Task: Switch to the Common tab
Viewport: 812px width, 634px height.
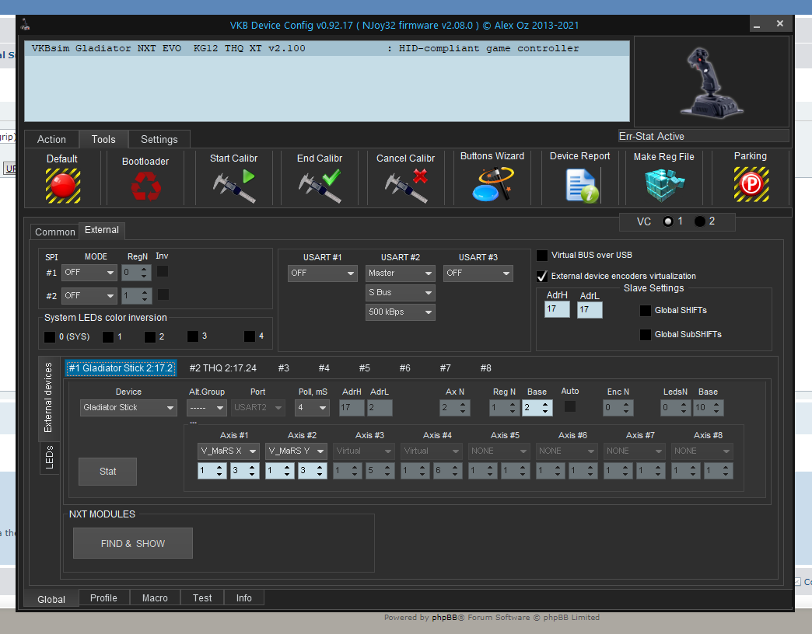Action: tap(55, 232)
